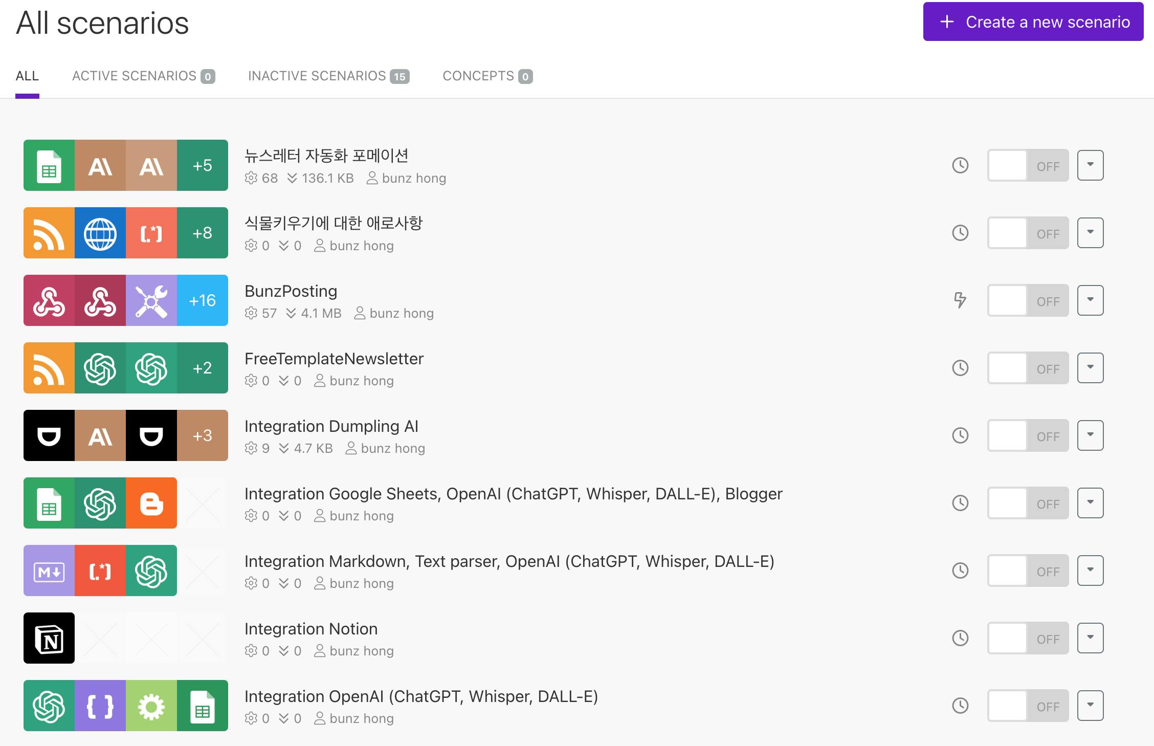Enable the FreeTemplateNewsletter scenario switch
1154x746 pixels.
tap(1028, 368)
